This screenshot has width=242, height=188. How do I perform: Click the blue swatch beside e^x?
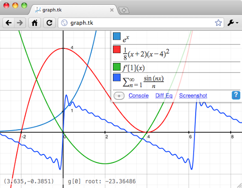coord(117,36)
